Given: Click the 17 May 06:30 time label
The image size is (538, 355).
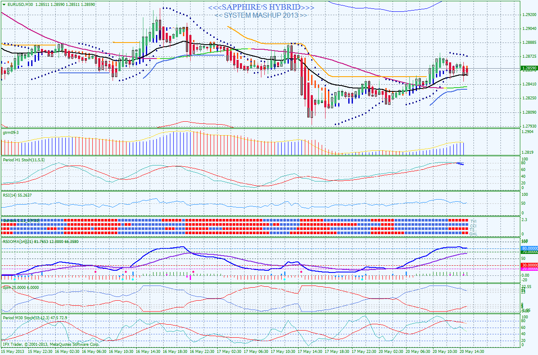Looking at the screenshot, I should [x=256, y=351].
